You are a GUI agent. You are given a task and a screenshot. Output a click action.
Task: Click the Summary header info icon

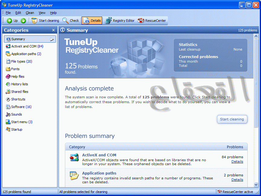coord(63,30)
